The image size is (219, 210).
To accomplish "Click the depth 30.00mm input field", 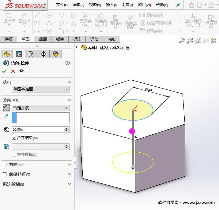I will coord(38,129).
